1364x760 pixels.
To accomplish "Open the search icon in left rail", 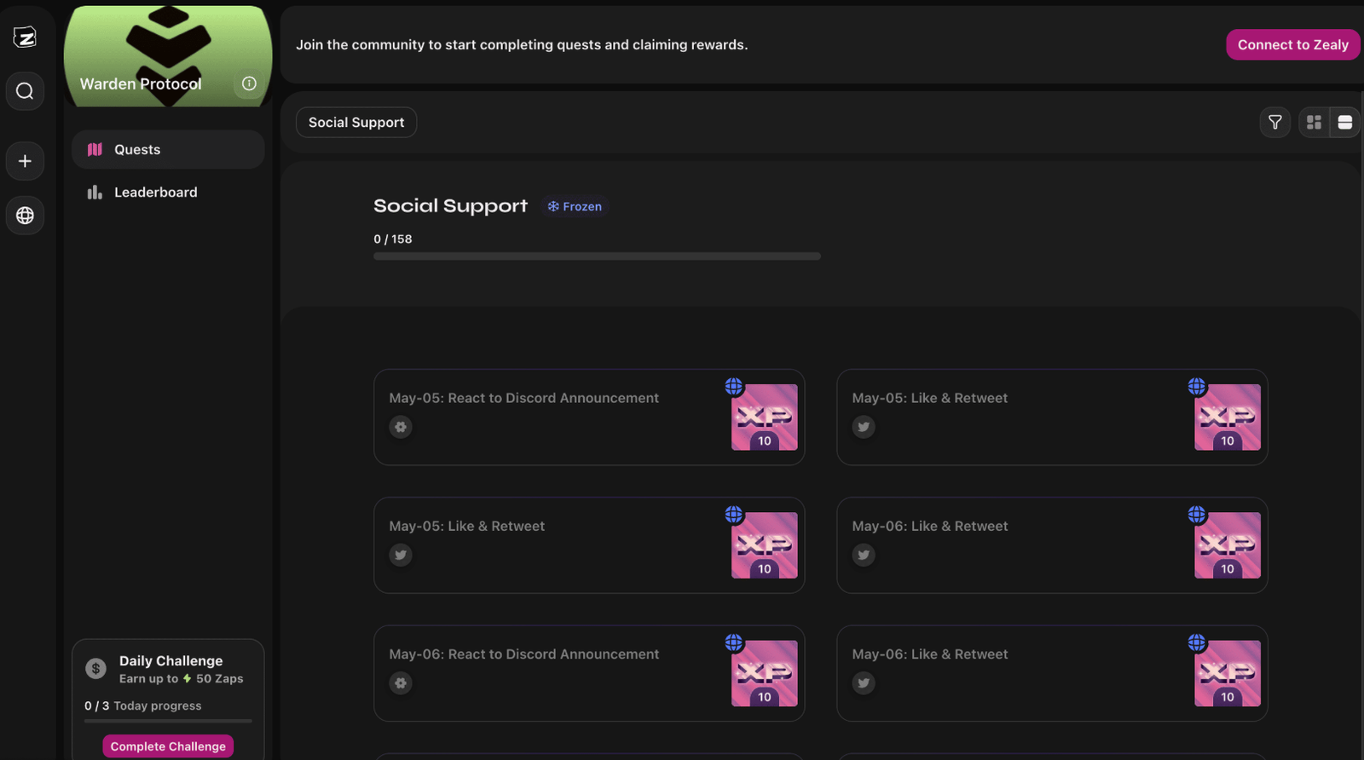I will (25, 91).
